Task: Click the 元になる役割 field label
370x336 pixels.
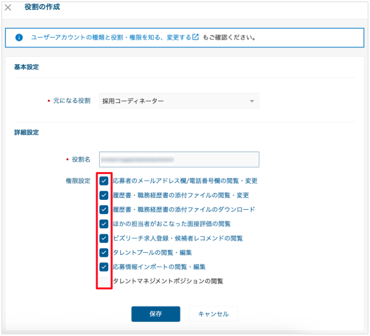Action: tap(72, 101)
